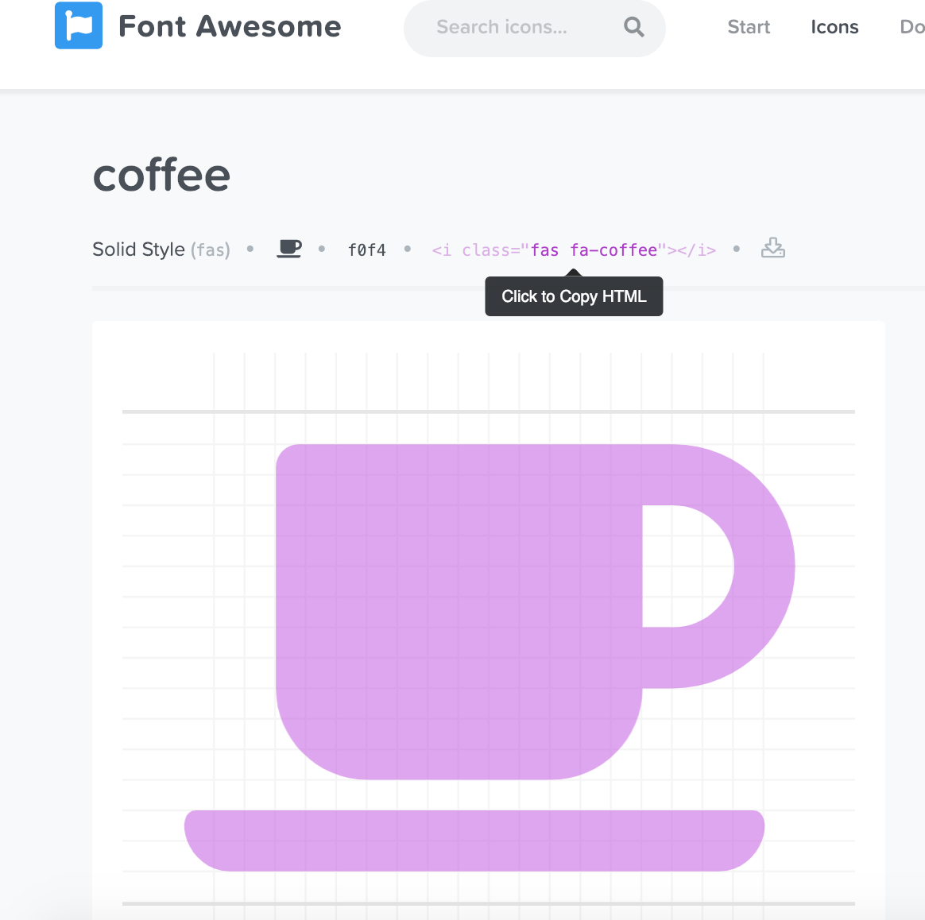Click the download icon for the coffee icon
The width and height of the screenshot is (925, 920).
772,249
